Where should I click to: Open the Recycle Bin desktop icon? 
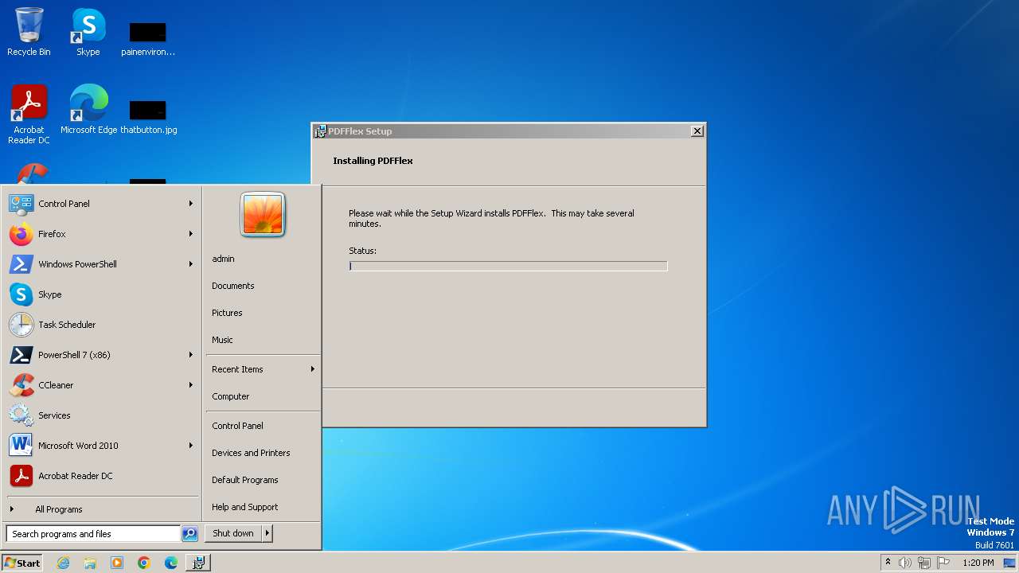pyautogui.click(x=29, y=32)
